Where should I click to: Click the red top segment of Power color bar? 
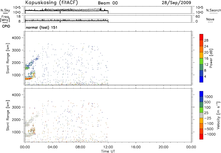(x=201, y=37)
